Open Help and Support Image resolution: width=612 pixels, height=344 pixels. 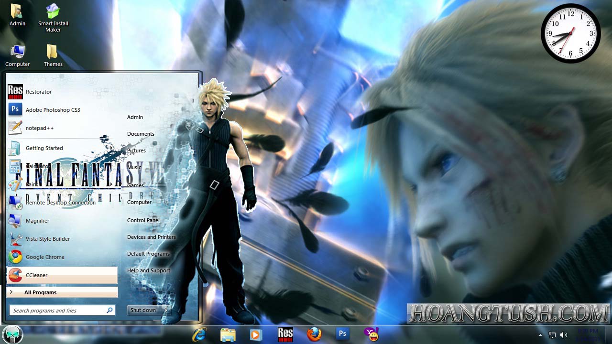pos(148,270)
